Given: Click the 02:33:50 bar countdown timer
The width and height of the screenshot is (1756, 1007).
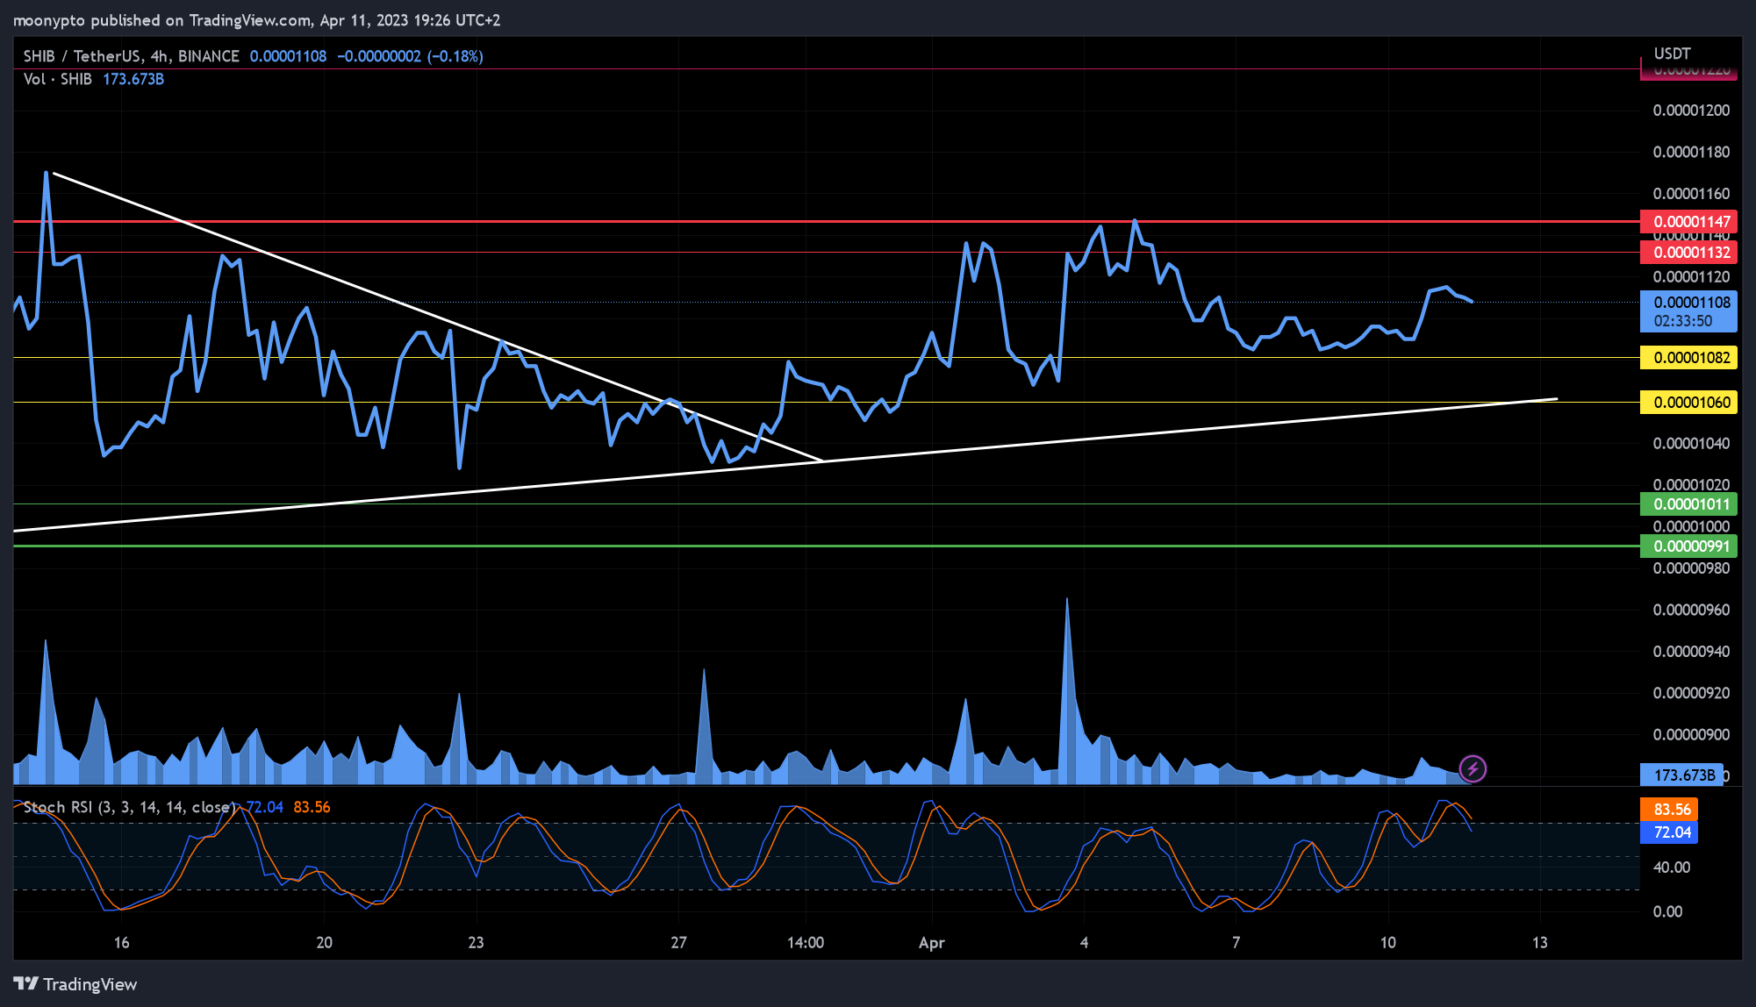Looking at the screenshot, I should pos(1682,321).
